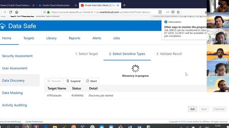Open the Reports navigation tab

point(74,38)
